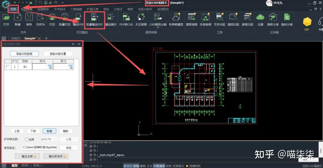Screen dimensions: 323x168
Task: Tick the checkbox for row 1 A1
Action: click(8, 67)
